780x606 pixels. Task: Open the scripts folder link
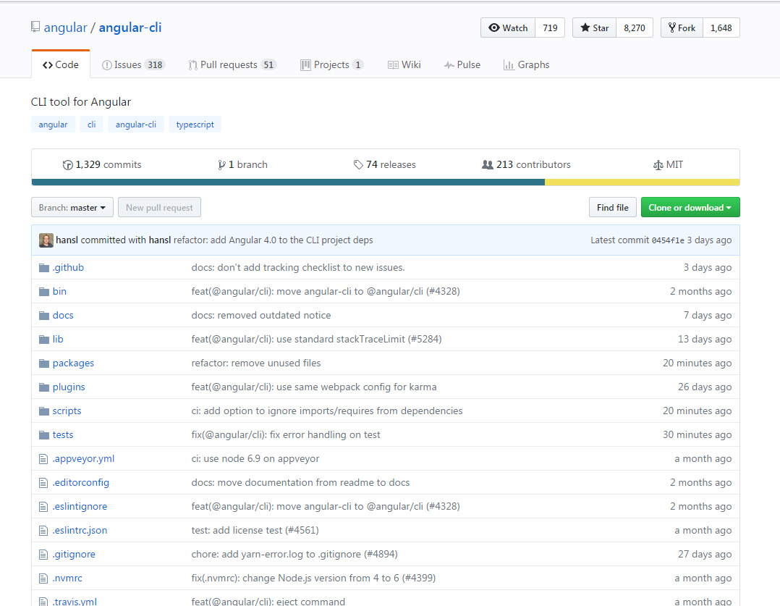click(67, 411)
